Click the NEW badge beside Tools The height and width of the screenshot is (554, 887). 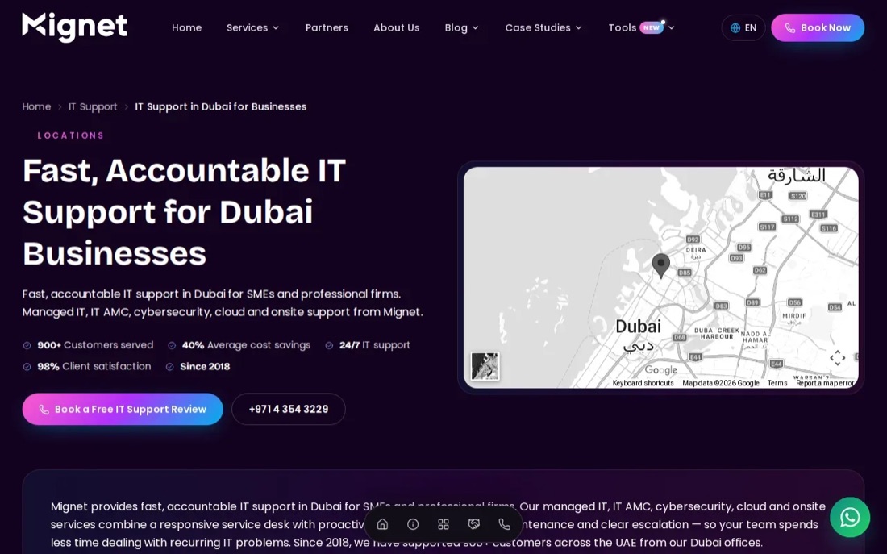[651, 27]
